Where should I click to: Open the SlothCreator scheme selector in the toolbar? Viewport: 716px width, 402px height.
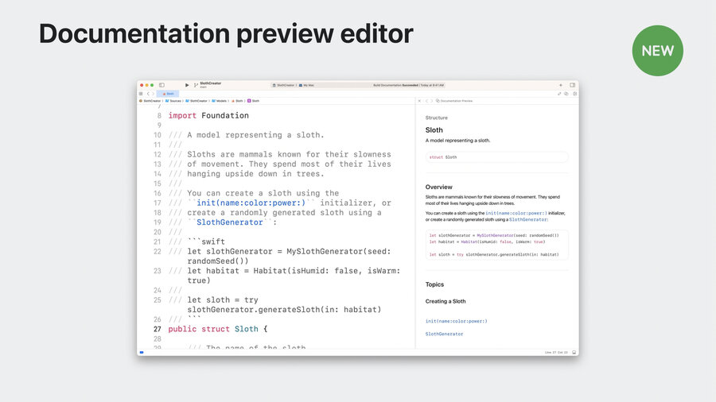(x=285, y=85)
